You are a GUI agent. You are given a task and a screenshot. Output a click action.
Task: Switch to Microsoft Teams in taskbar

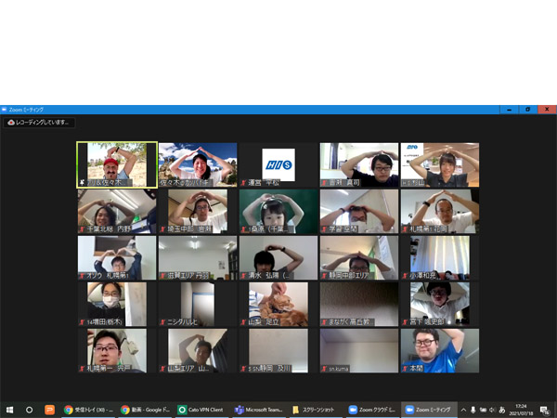pyautogui.click(x=258, y=409)
